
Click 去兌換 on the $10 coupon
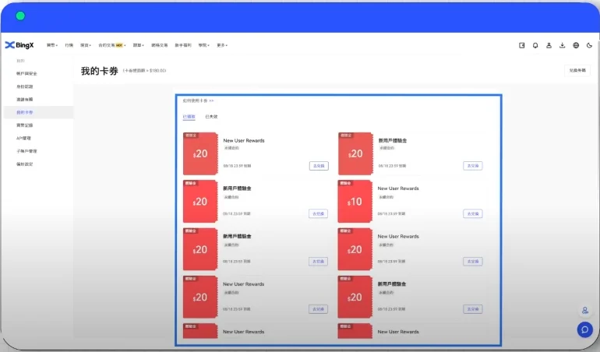472,213
